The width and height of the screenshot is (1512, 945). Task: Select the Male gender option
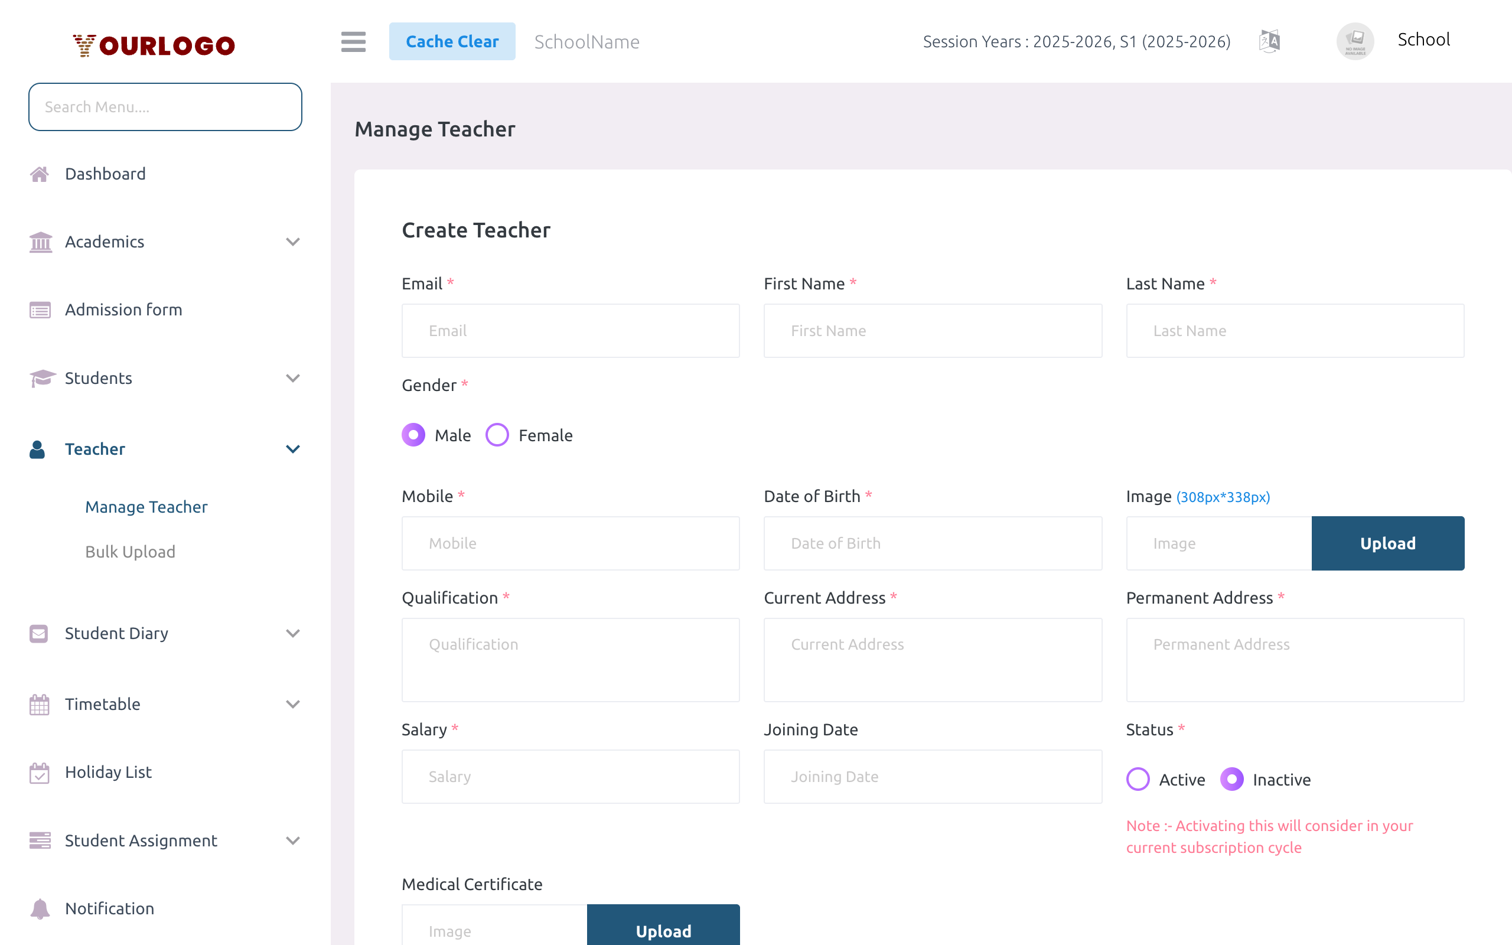click(413, 434)
